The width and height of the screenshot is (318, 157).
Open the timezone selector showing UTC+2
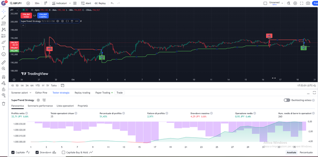coord(306,86)
